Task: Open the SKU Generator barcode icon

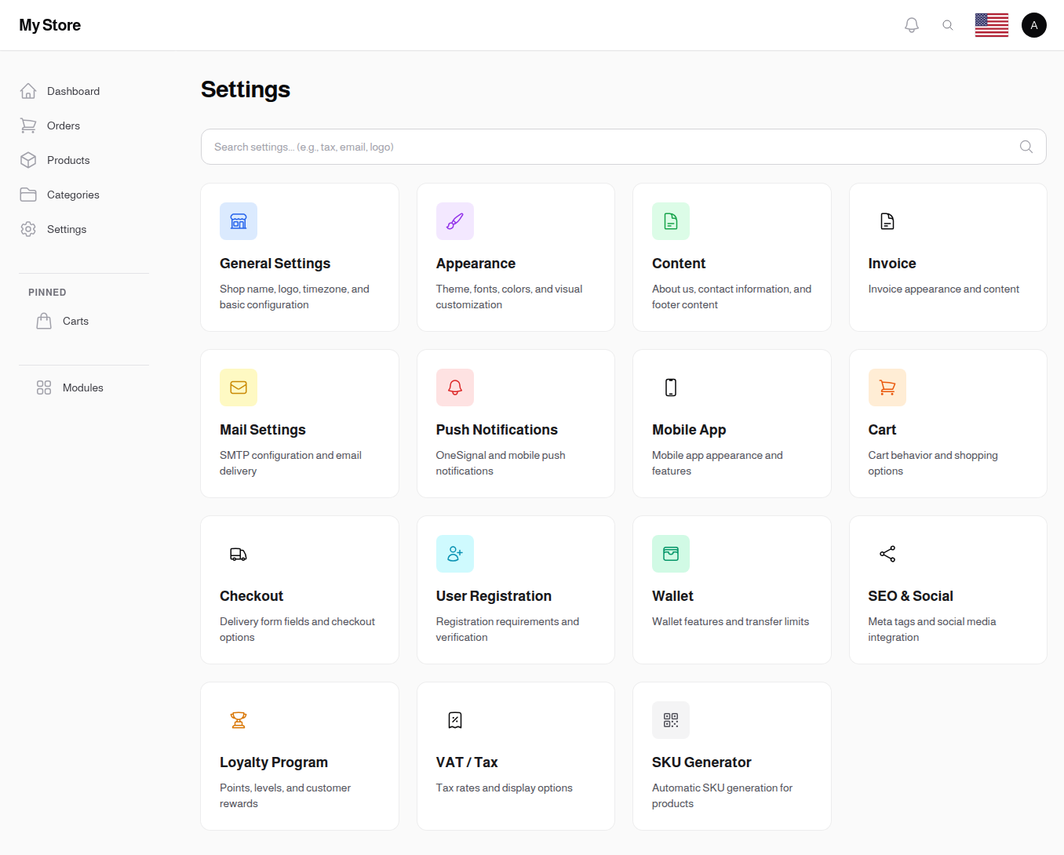Action: [x=671, y=719]
